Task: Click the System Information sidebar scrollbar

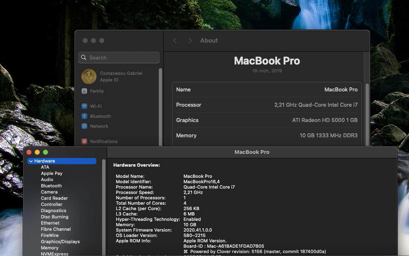Action: (x=103, y=207)
